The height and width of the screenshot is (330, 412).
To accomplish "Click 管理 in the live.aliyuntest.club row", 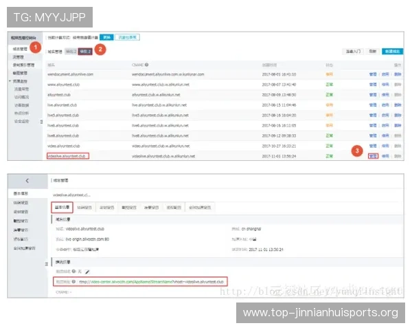I will (x=373, y=105).
